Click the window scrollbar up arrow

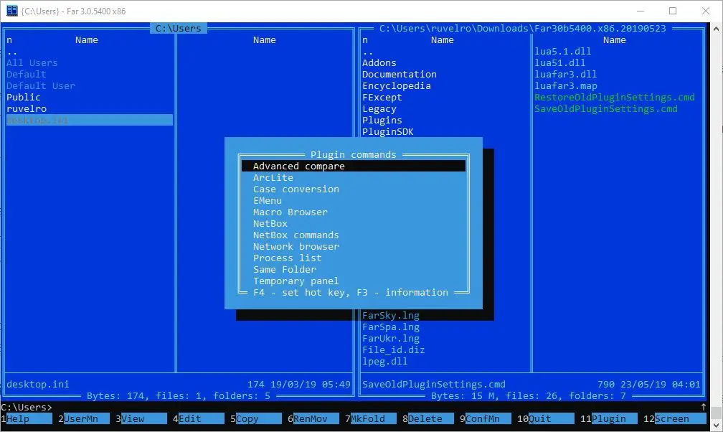pyautogui.click(x=716, y=29)
